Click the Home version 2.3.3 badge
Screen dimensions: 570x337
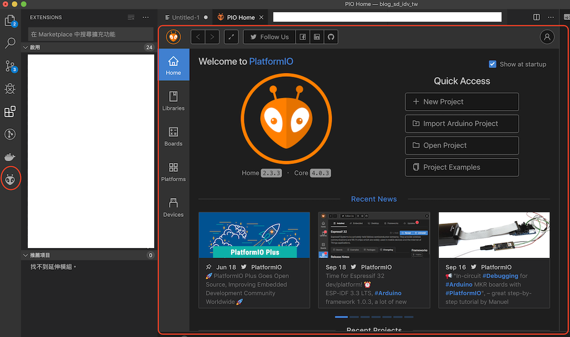coord(271,173)
